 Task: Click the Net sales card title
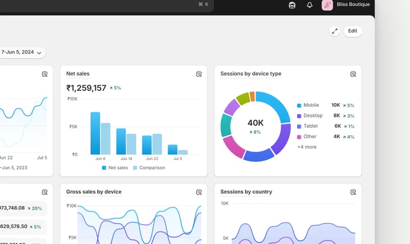[x=78, y=74]
